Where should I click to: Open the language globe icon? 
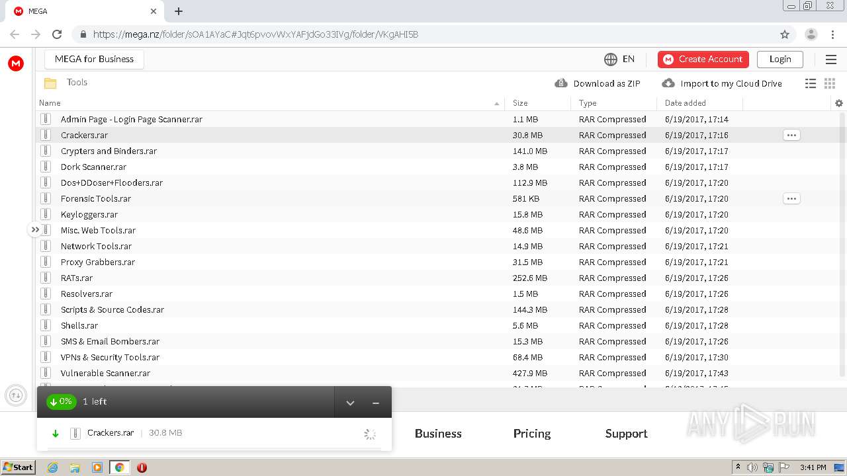tap(610, 59)
